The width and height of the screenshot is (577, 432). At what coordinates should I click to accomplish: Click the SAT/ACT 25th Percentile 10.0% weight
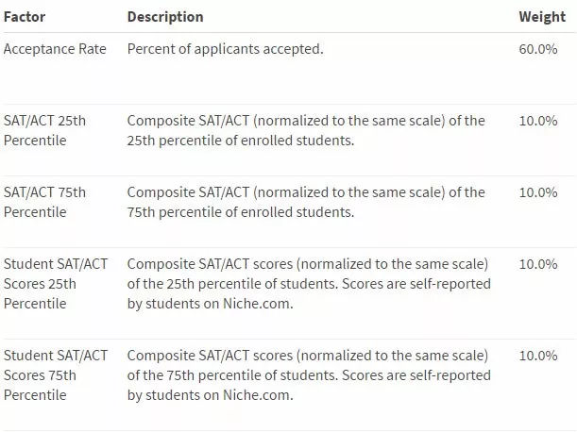(538, 121)
